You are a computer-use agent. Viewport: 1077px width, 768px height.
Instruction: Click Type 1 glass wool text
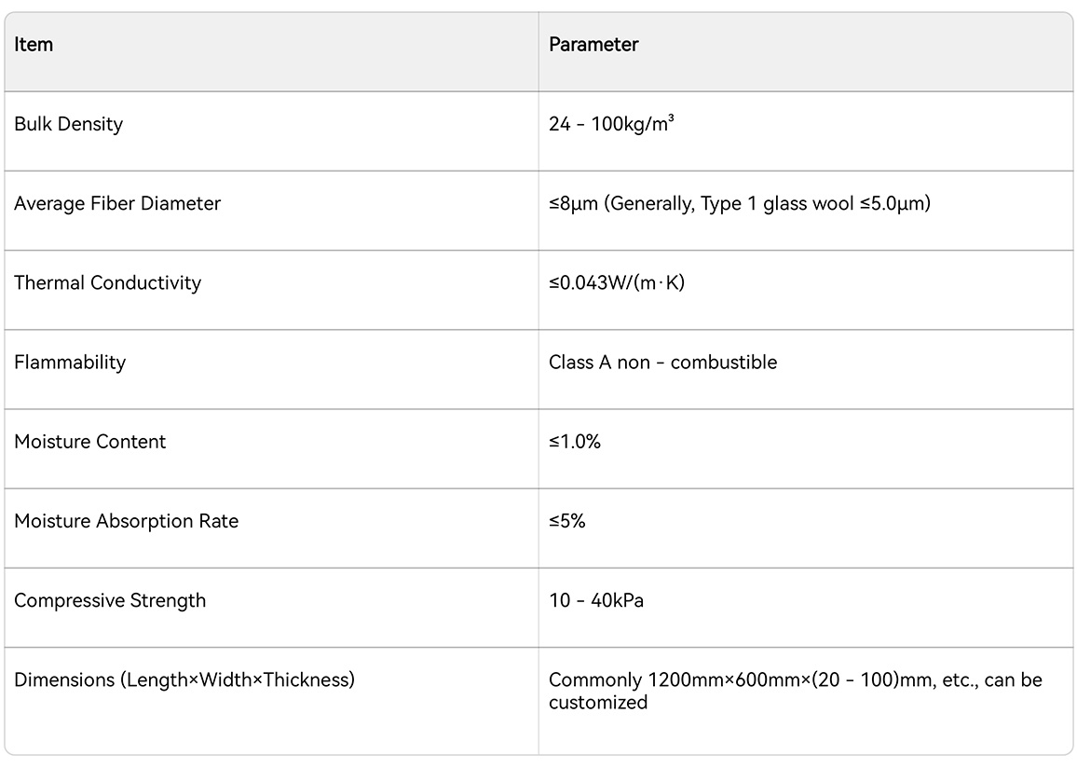(777, 203)
